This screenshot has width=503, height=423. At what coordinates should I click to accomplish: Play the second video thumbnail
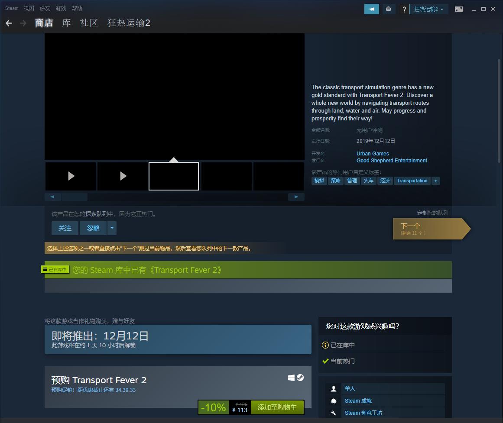click(123, 176)
